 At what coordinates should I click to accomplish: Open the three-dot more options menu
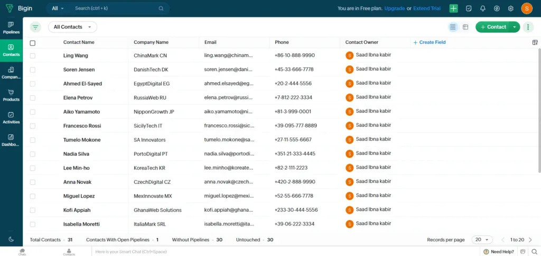click(528, 27)
